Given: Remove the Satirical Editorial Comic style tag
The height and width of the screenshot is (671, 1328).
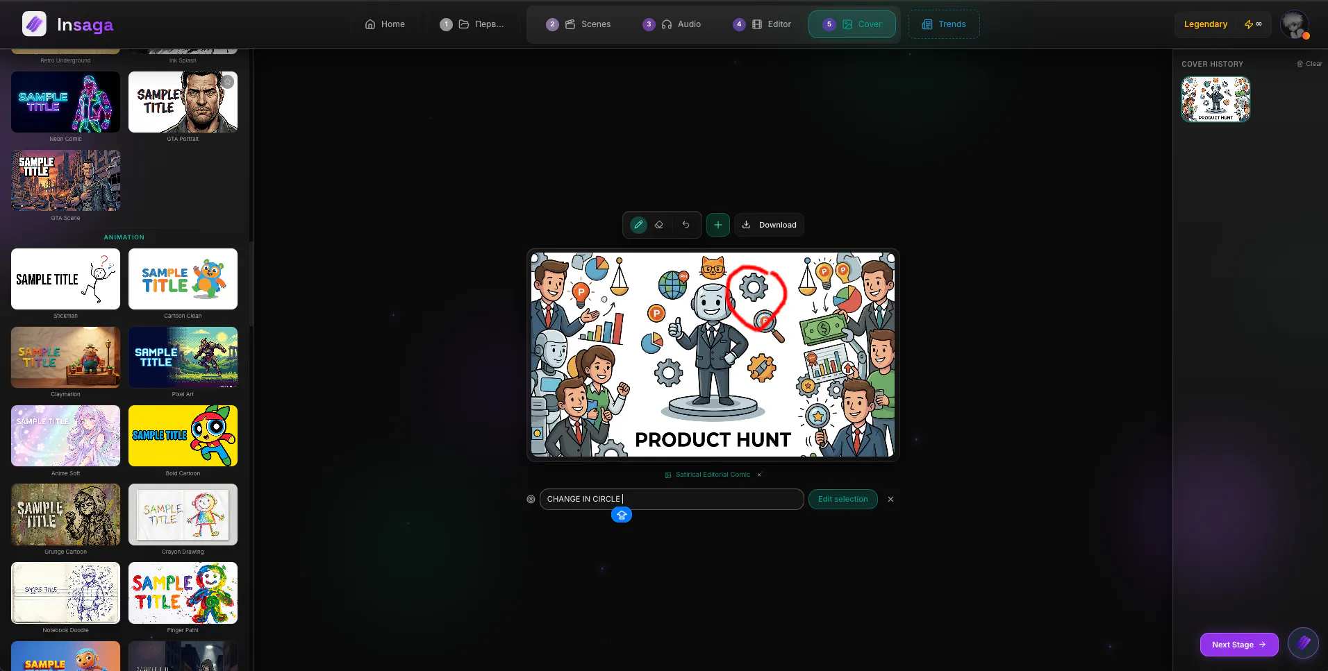Looking at the screenshot, I should [x=759, y=475].
